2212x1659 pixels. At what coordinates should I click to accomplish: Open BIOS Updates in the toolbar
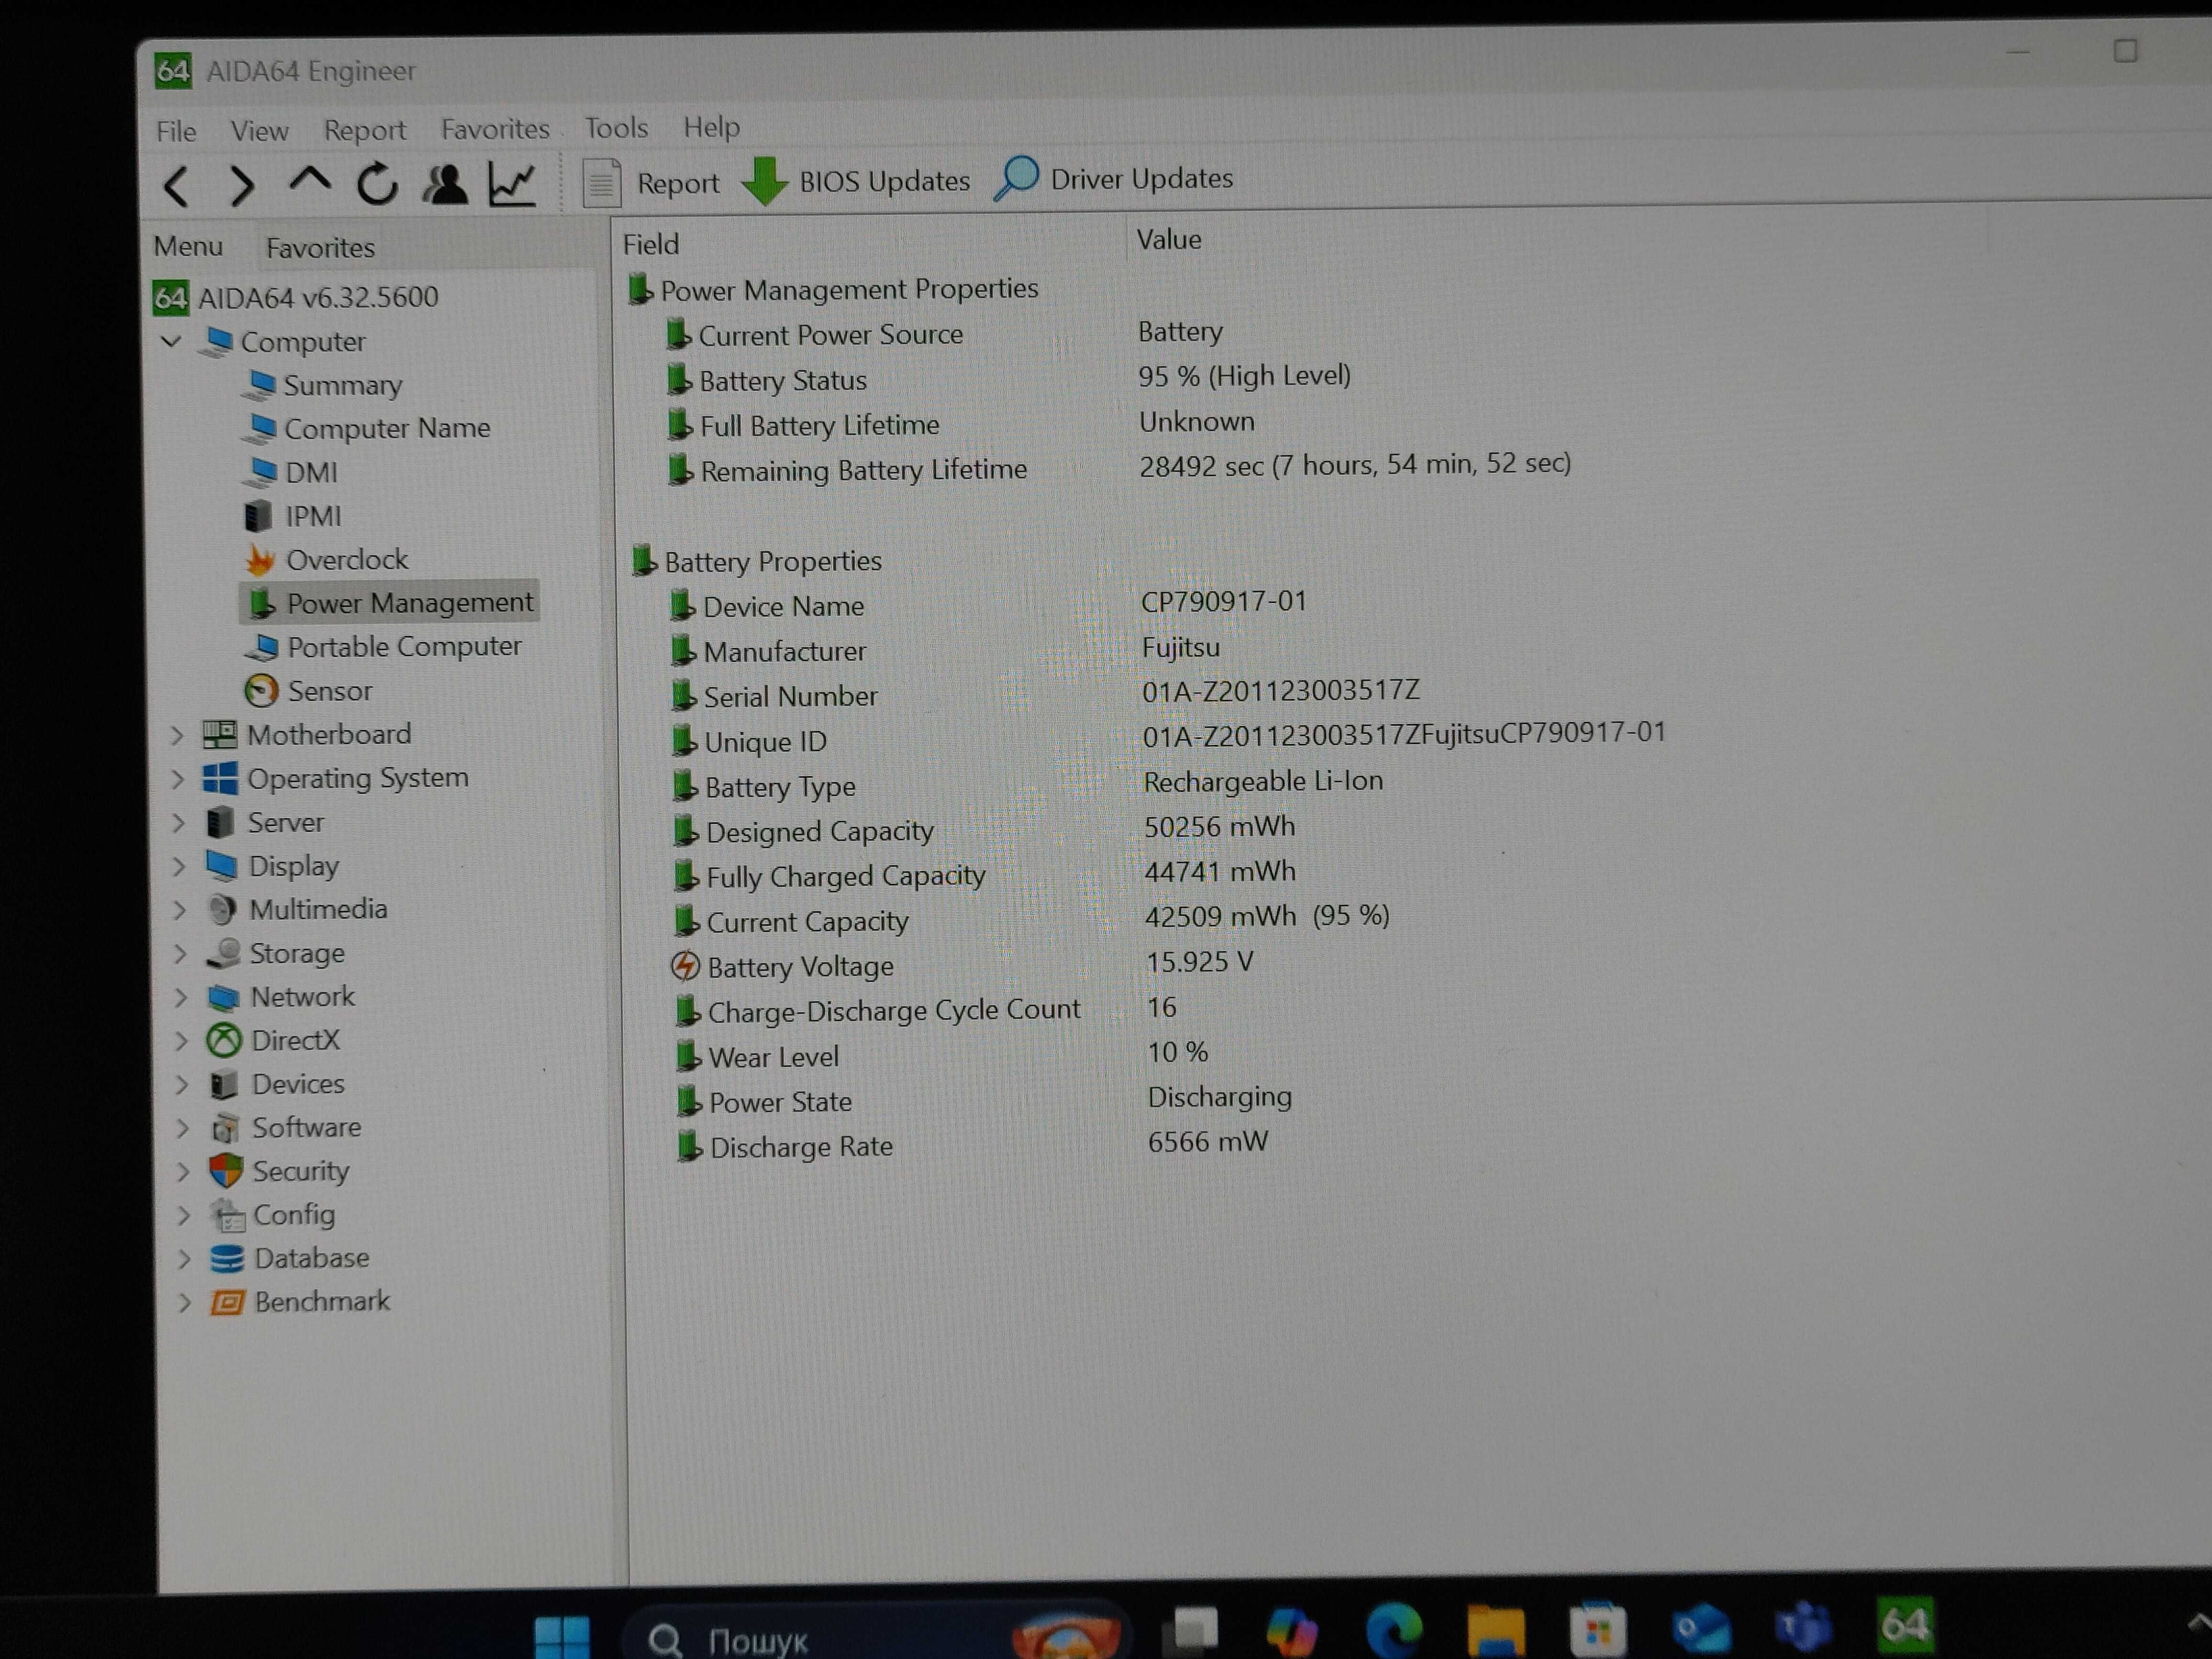[x=856, y=181]
